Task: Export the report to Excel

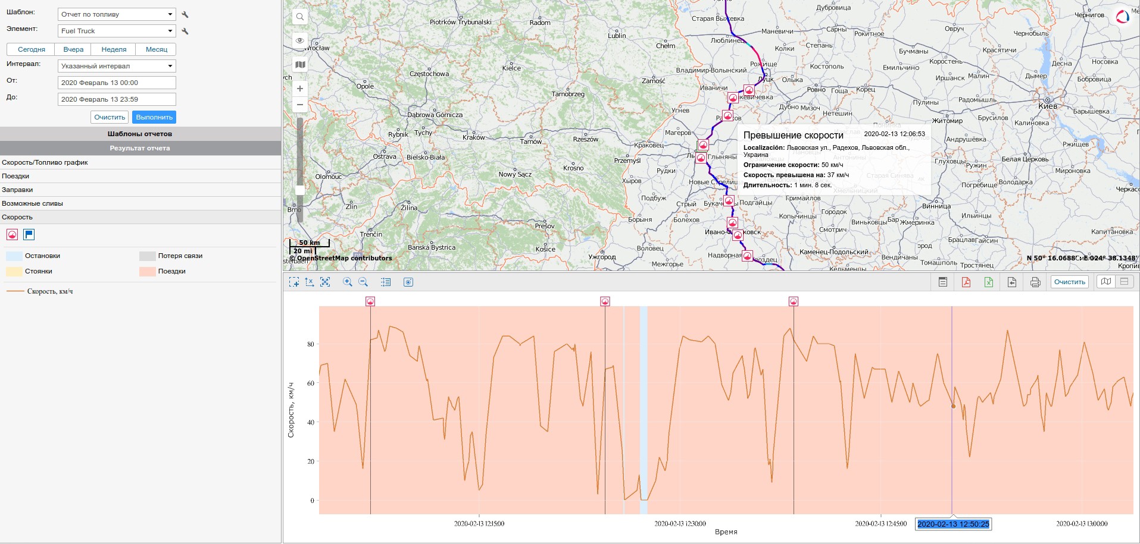Action: click(x=989, y=282)
